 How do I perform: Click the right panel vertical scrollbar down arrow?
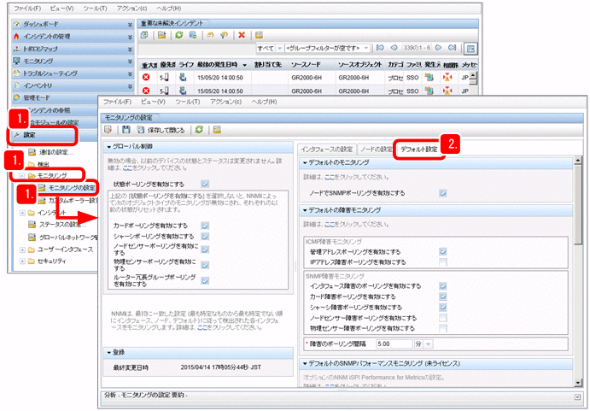tap(578, 383)
